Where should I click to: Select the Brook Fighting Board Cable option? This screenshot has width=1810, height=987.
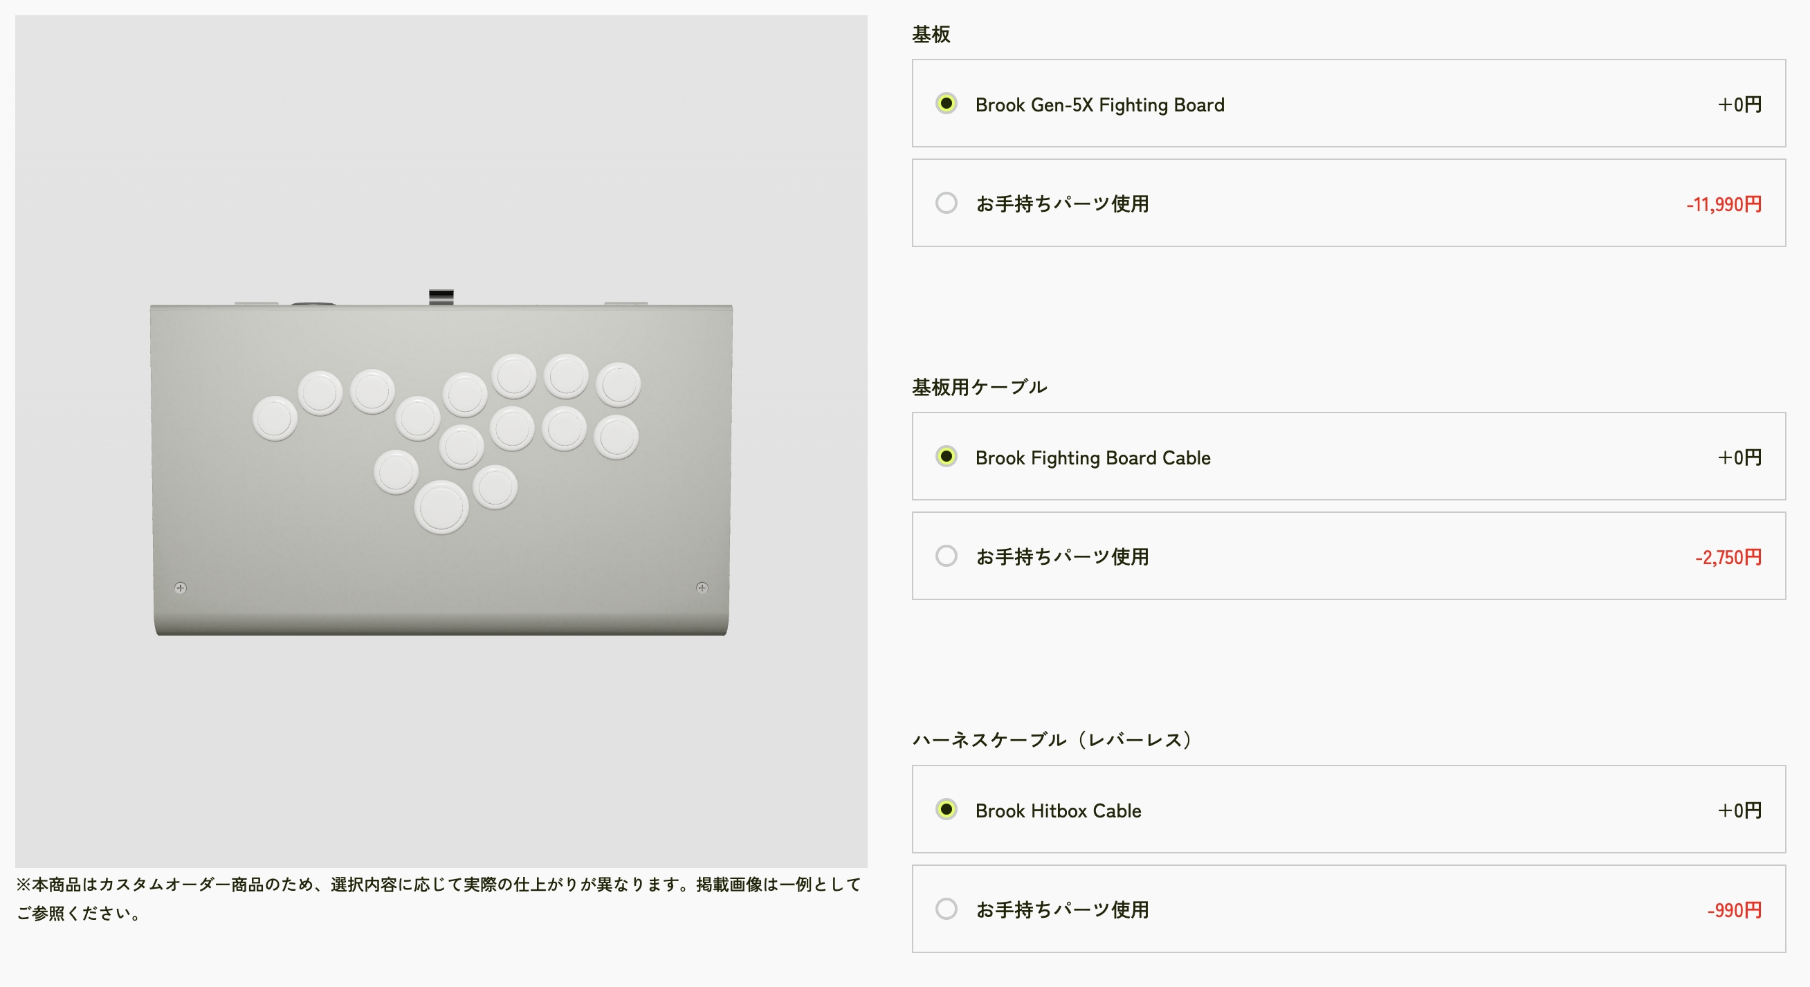948,457
